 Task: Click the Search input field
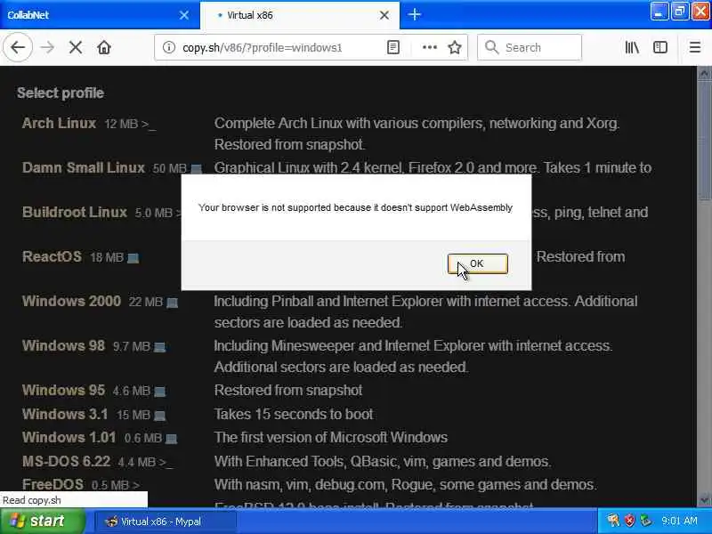point(530,47)
